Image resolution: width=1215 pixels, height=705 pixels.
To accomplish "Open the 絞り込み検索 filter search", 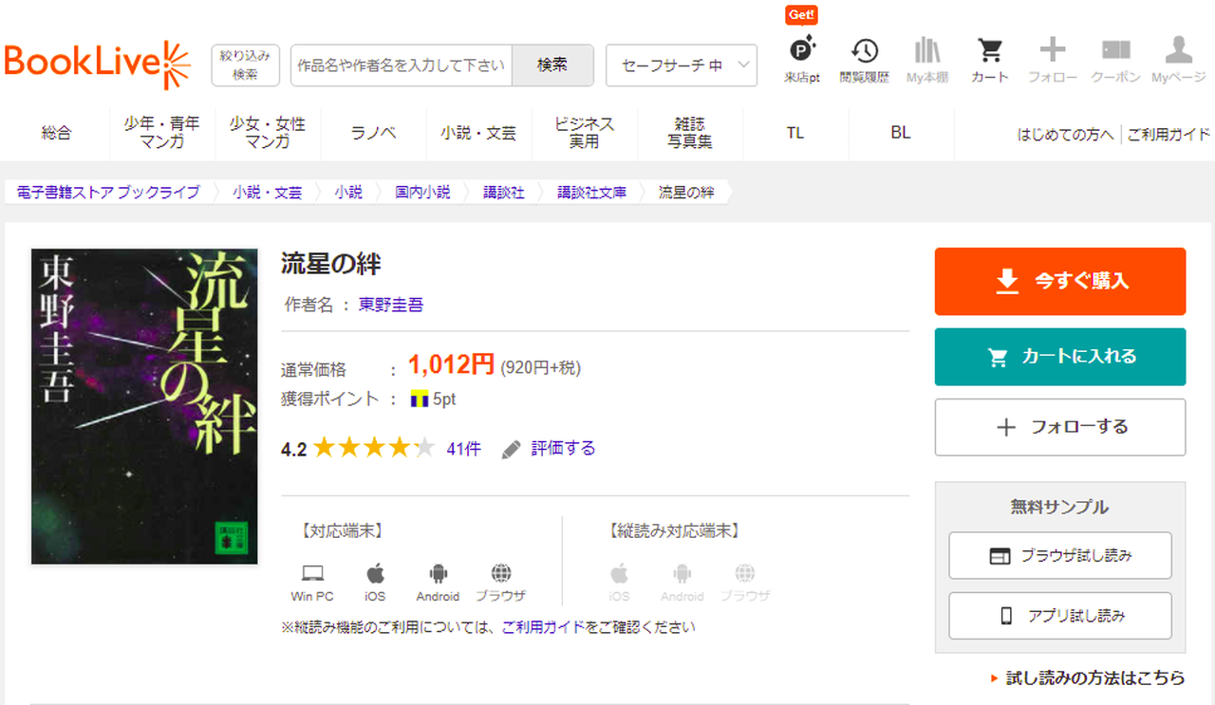I will pos(245,65).
